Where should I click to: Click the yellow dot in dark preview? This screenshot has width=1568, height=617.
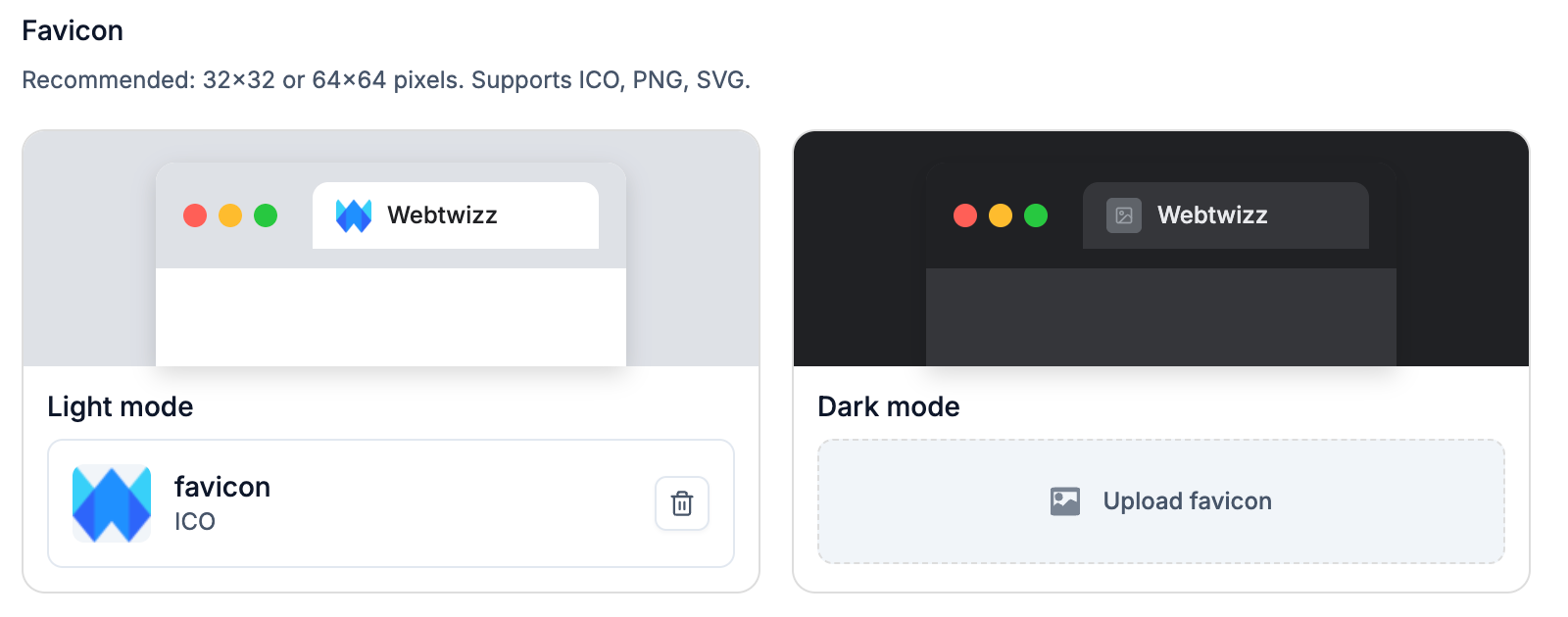click(1001, 215)
